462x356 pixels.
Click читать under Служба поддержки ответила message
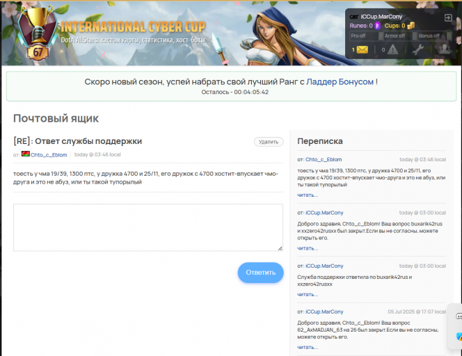pyautogui.click(x=308, y=294)
